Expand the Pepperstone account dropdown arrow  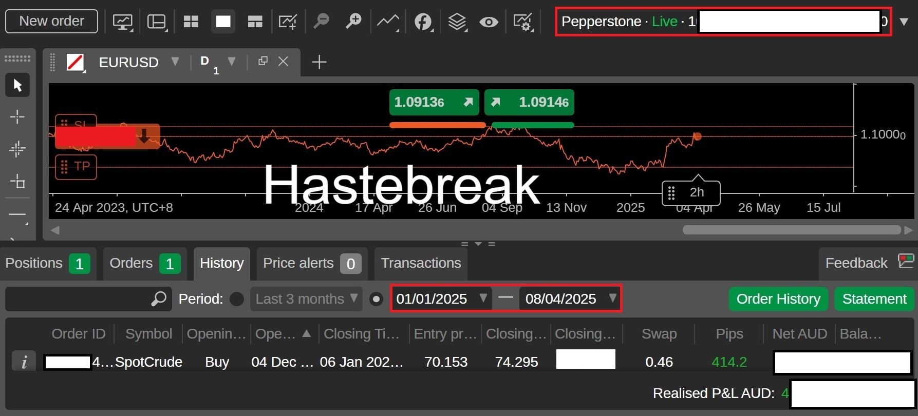click(x=904, y=22)
